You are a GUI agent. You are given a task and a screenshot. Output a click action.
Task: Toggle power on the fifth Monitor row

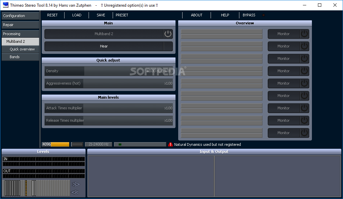coord(304,83)
